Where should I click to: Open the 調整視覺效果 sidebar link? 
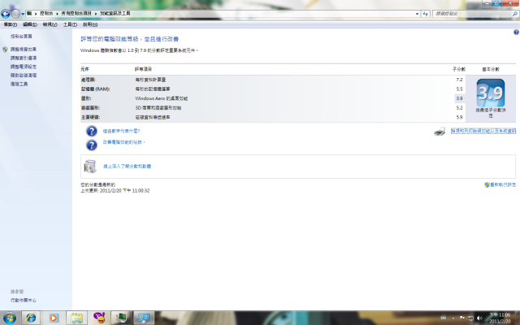click(24, 49)
